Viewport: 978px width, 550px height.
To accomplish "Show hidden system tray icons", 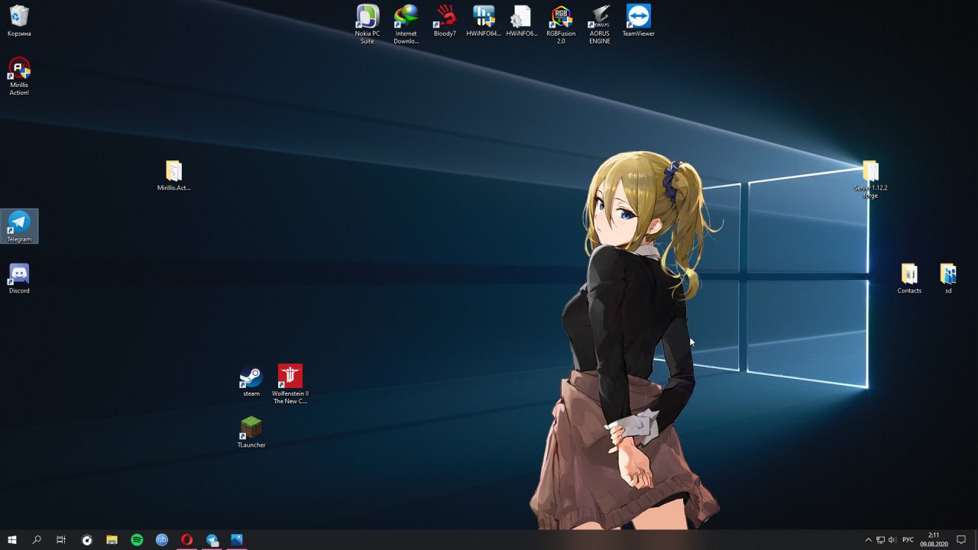I will tap(868, 539).
